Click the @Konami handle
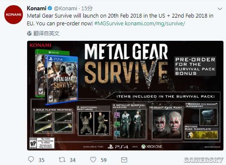 [x=66, y=9]
